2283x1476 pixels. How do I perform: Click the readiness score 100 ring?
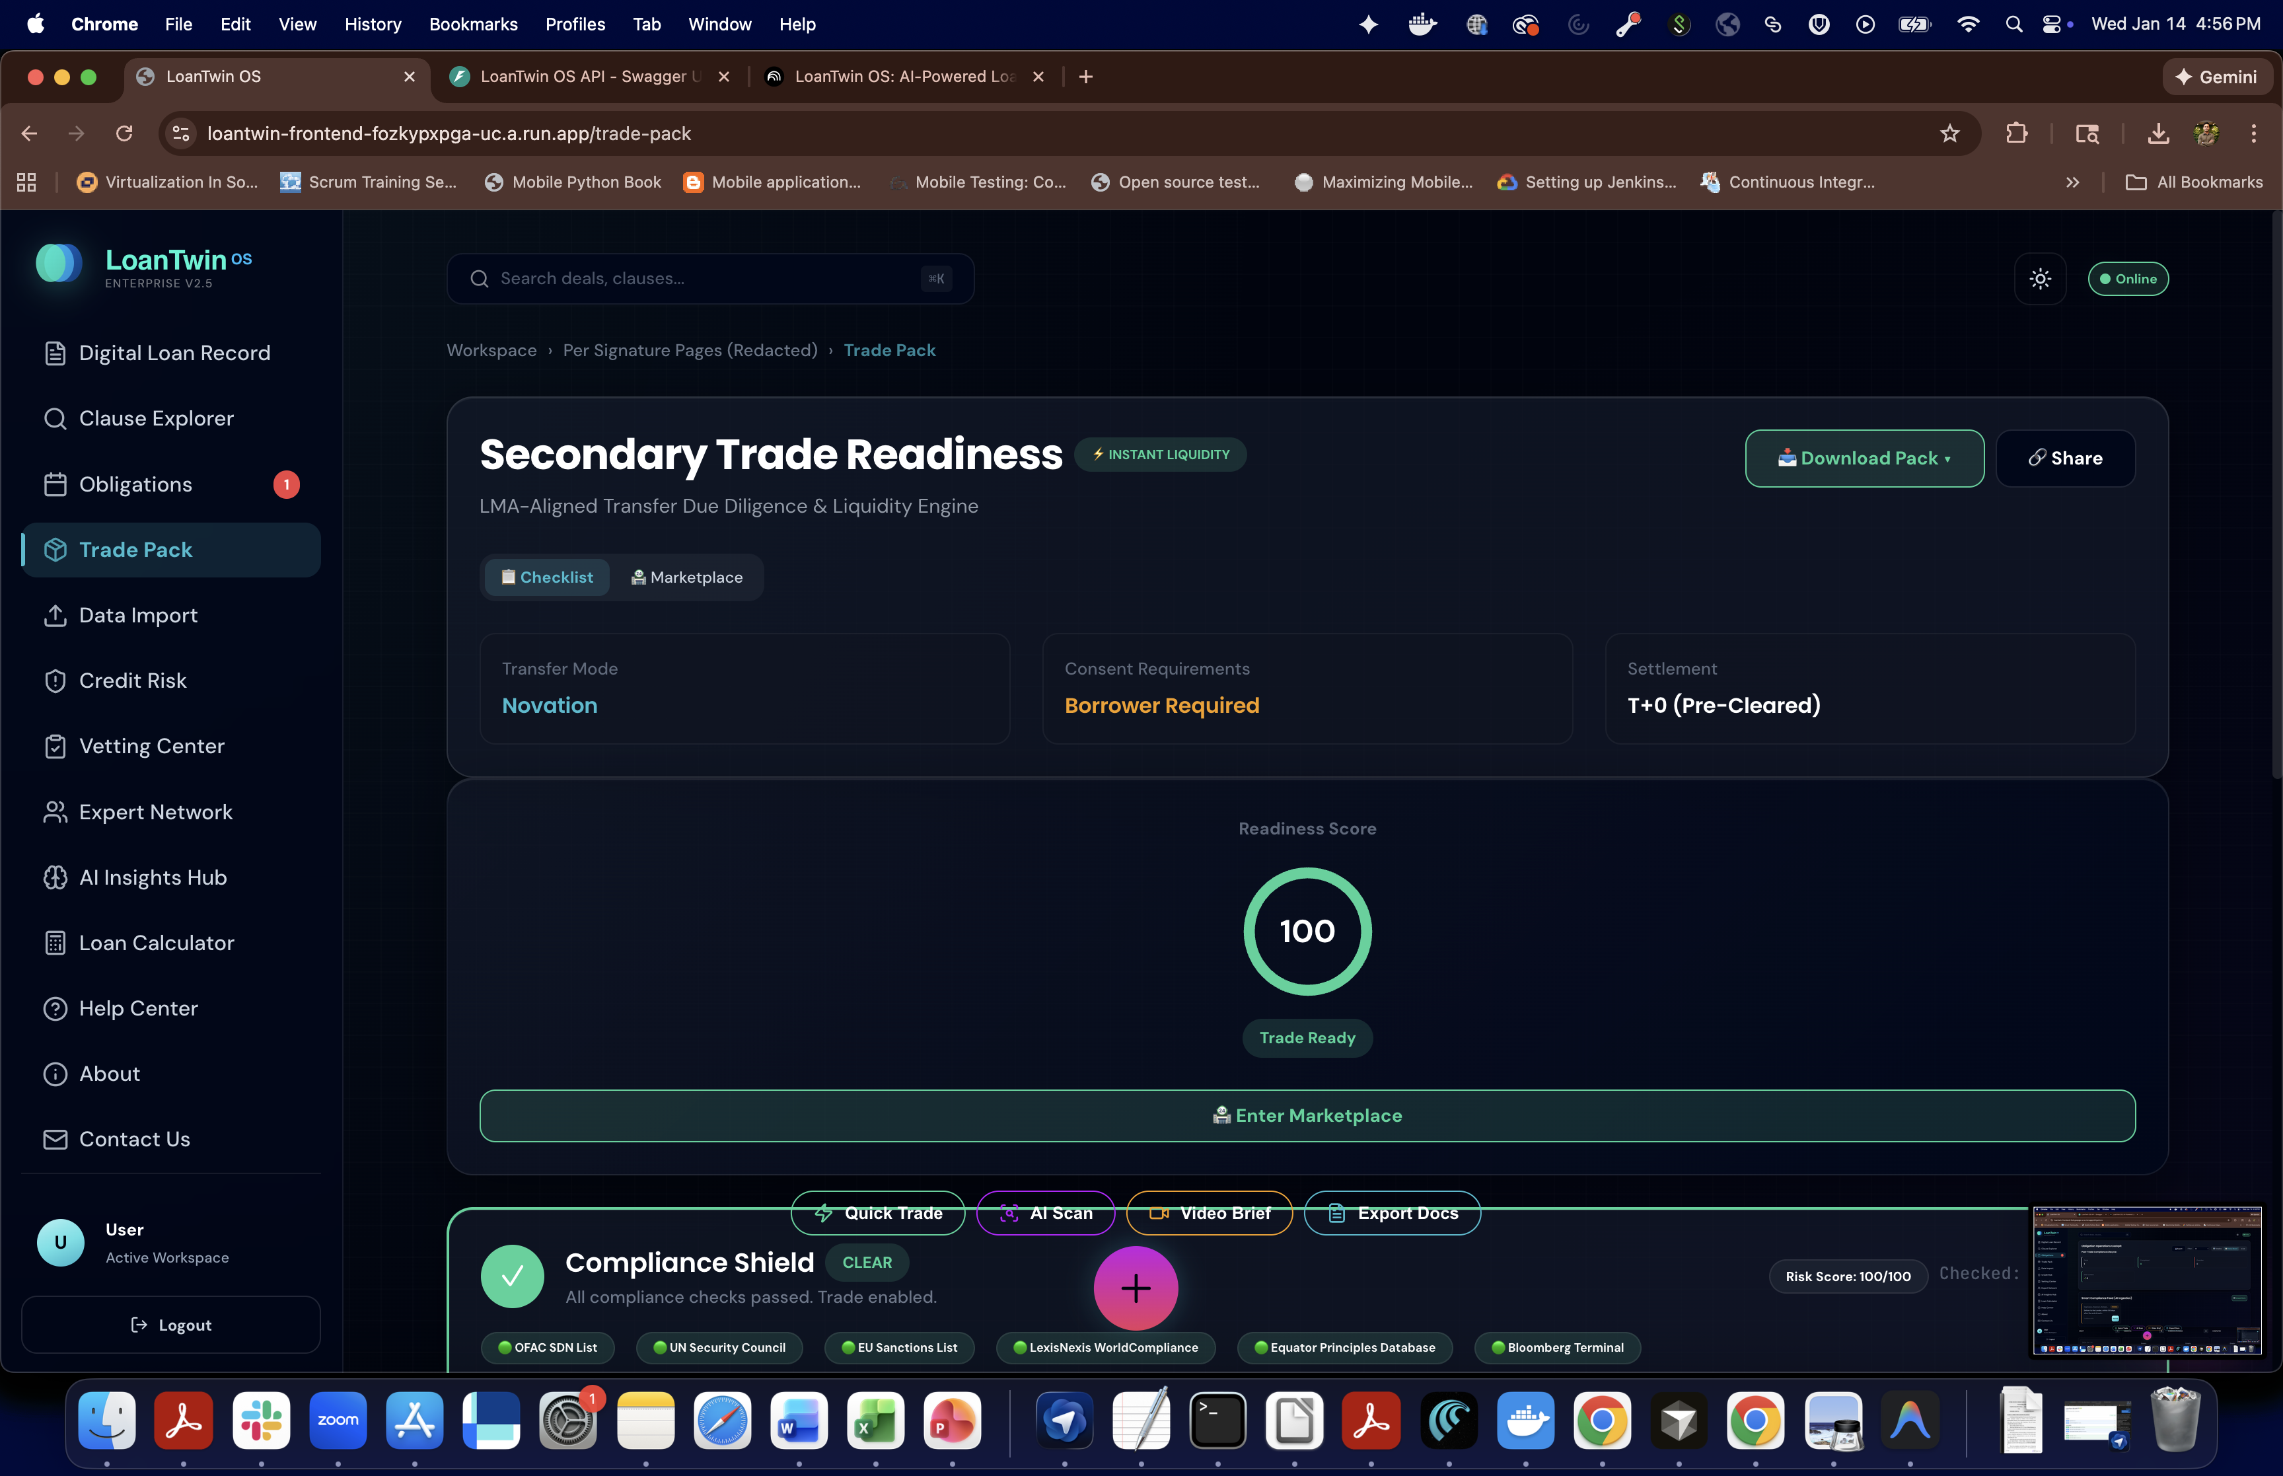(1307, 931)
